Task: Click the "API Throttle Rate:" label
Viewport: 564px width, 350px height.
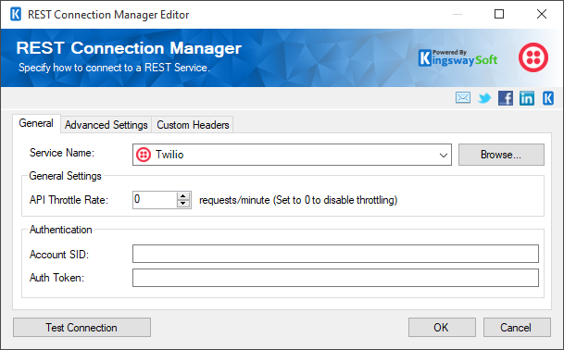Action: 69,200
